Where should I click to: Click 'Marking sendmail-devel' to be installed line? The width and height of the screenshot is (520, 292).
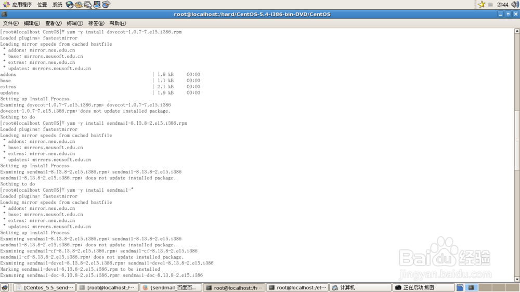[x=80, y=269]
